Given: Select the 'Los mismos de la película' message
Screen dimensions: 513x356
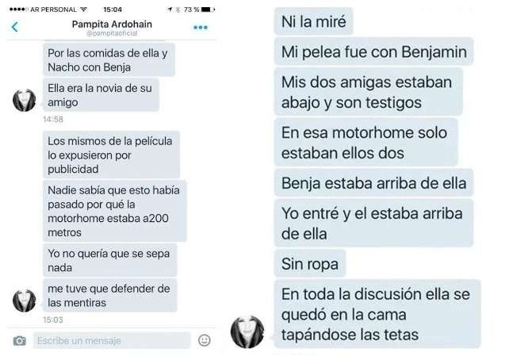Looking at the screenshot, I should (111, 155).
